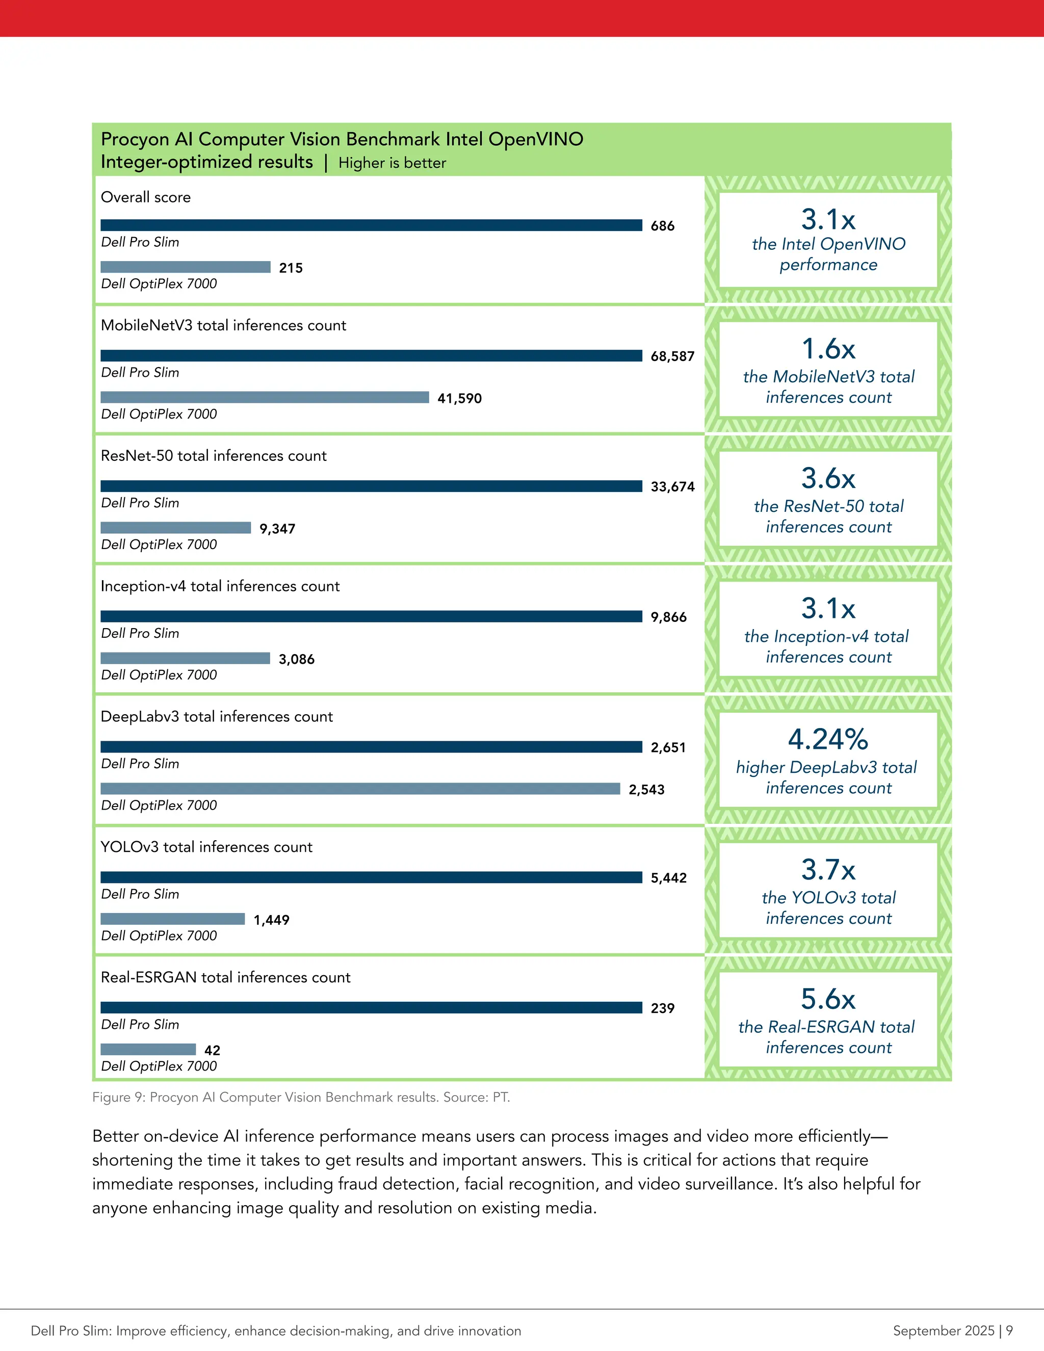Click the Figure 9 caption text
The height and width of the screenshot is (1351, 1044).
pyautogui.click(x=301, y=1098)
